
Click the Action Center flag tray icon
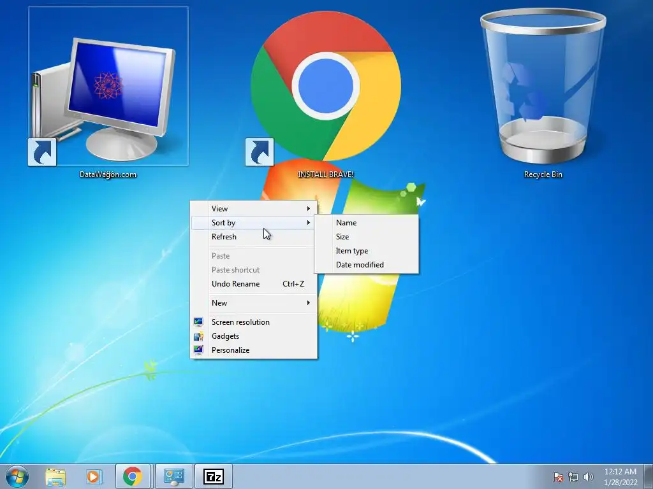click(x=557, y=477)
